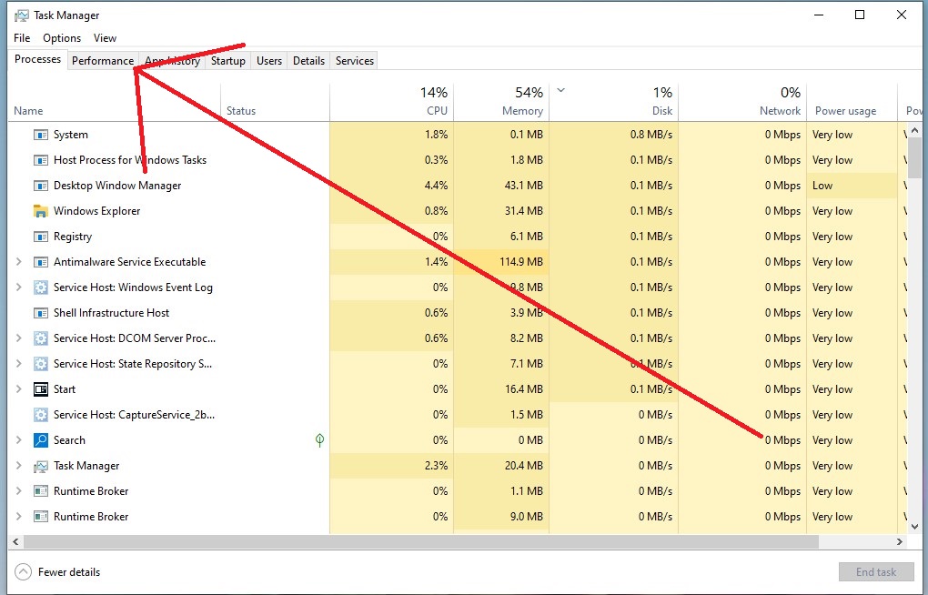Sort processes by Memory column header
Screen dimensions: 928x595
coord(501,102)
